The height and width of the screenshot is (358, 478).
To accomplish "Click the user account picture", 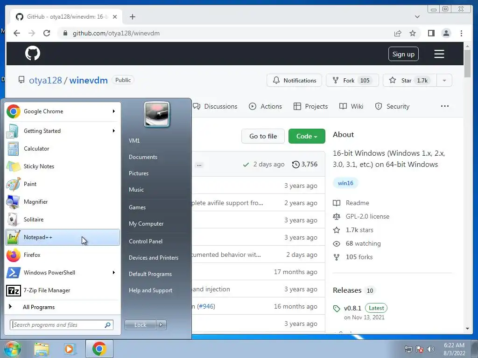I will pos(157,114).
